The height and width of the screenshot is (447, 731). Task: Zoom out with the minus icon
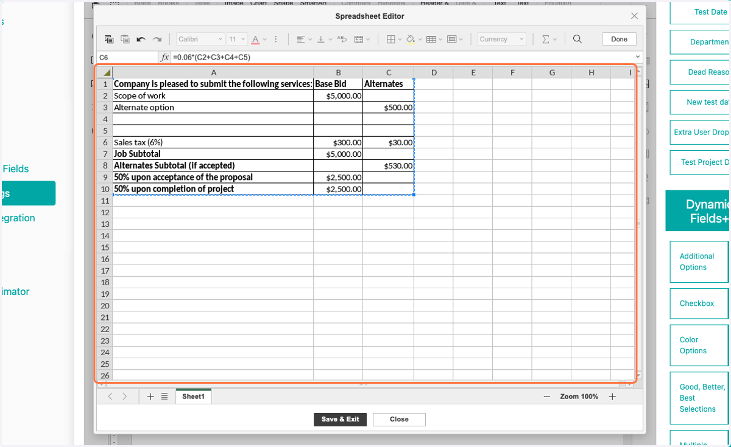[547, 397]
